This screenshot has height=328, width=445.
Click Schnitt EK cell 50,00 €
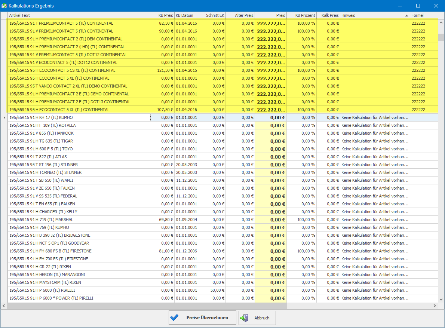tap(214, 290)
